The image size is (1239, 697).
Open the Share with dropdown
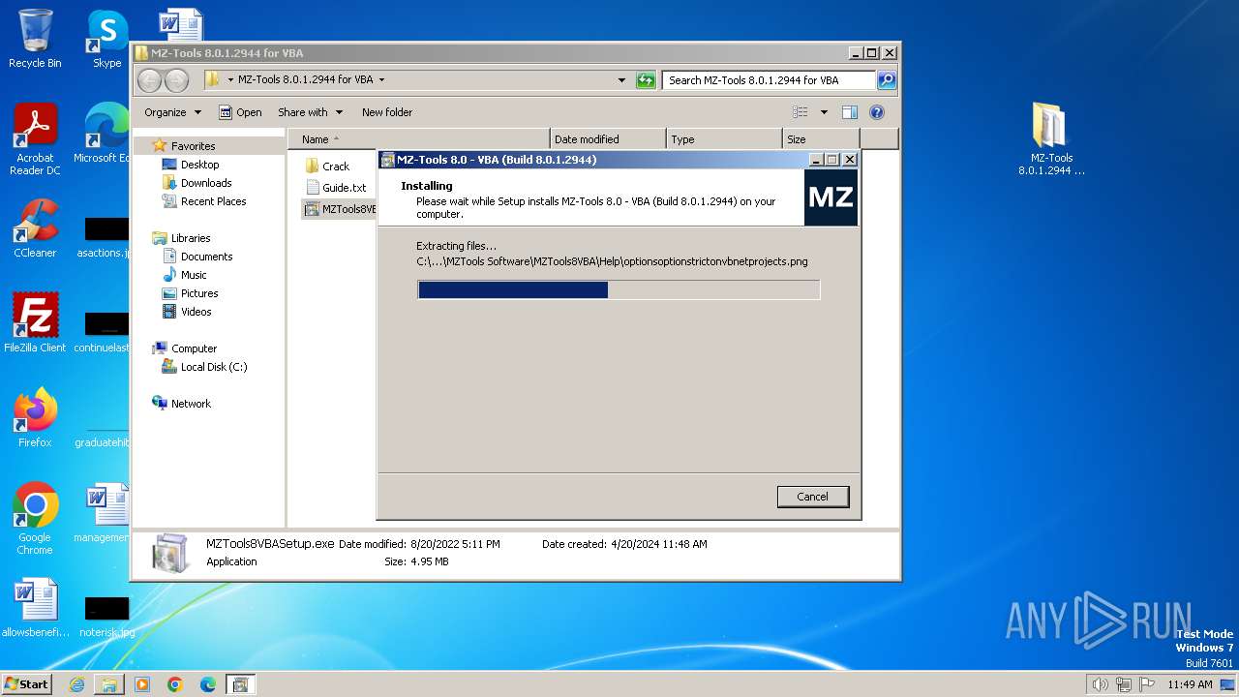310,112
